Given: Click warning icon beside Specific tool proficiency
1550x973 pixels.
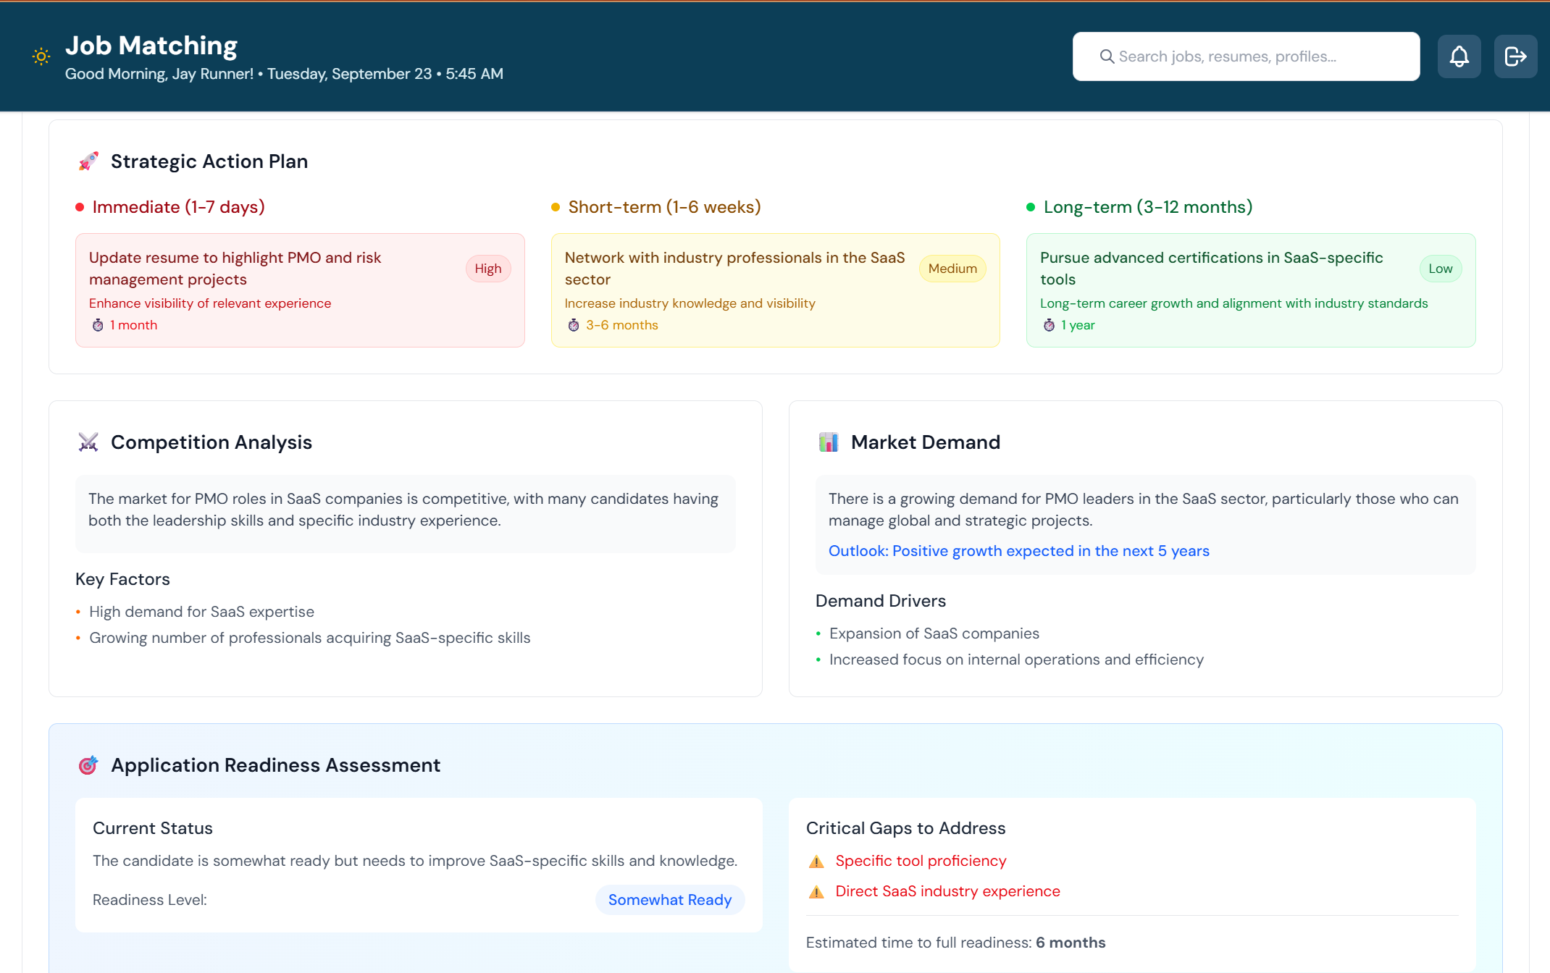Looking at the screenshot, I should point(816,862).
